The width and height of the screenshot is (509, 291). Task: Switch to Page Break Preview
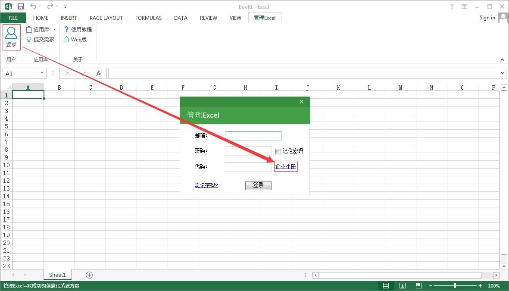pos(419,286)
